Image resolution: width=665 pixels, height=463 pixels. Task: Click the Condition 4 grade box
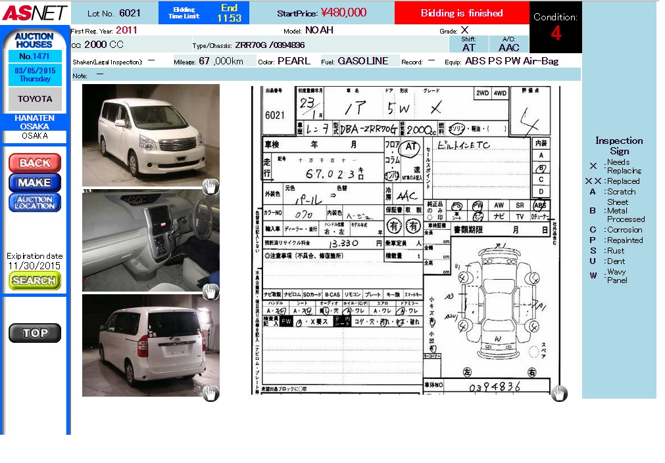[x=555, y=27]
